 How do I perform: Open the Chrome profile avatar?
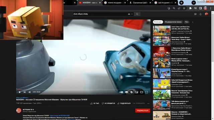click(x=205, y=8)
